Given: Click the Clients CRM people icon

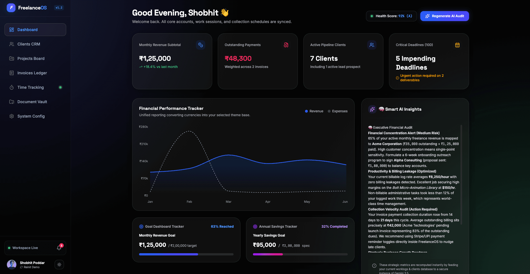Looking at the screenshot, I should point(12,44).
